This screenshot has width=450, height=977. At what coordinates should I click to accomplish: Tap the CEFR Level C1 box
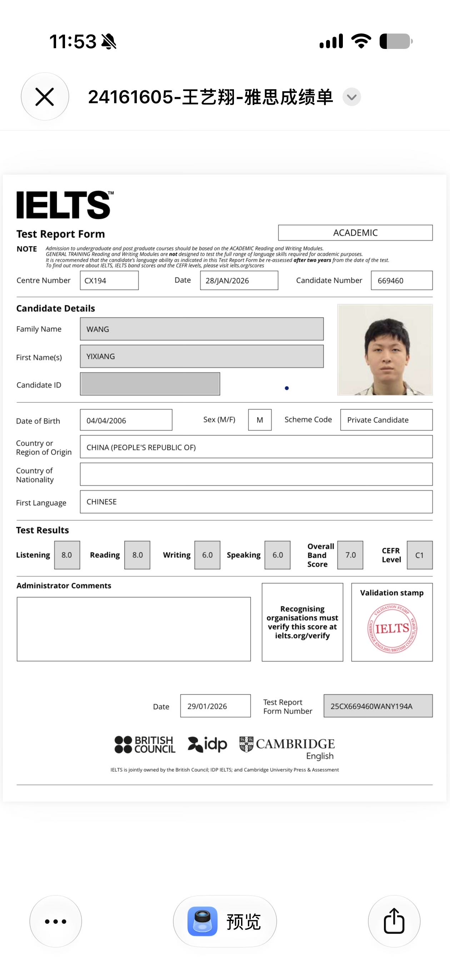point(420,555)
